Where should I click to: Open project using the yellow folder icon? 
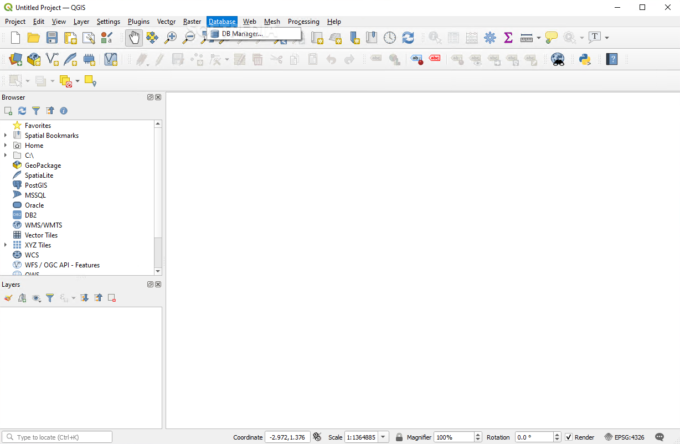coord(34,38)
